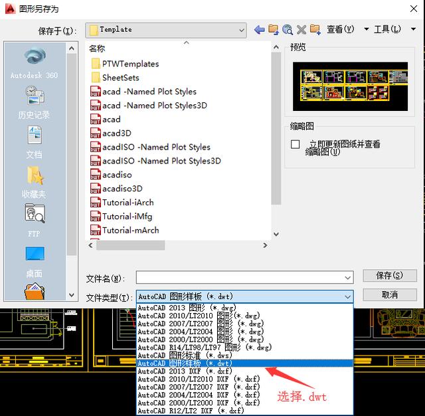Choose AutoCAD 2013 图形 (*.dwg) type

(x=245, y=308)
